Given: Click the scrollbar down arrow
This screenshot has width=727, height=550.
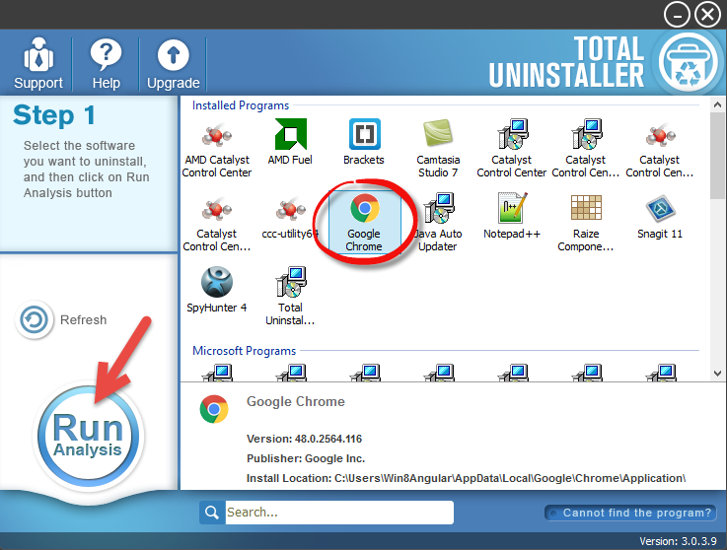Looking at the screenshot, I should (x=718, y=374).
